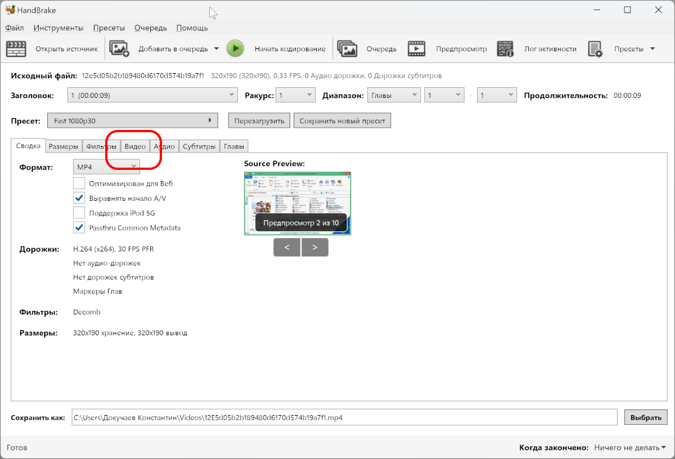Screen dimensions: 675x459
Task: Switch to the Субтитры tab
Action: coord(199,146)
